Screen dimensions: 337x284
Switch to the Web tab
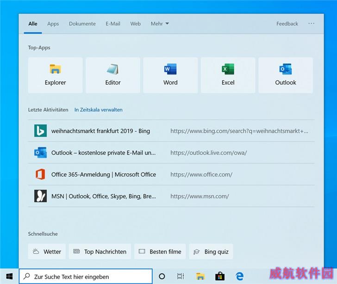click(136, 24)
